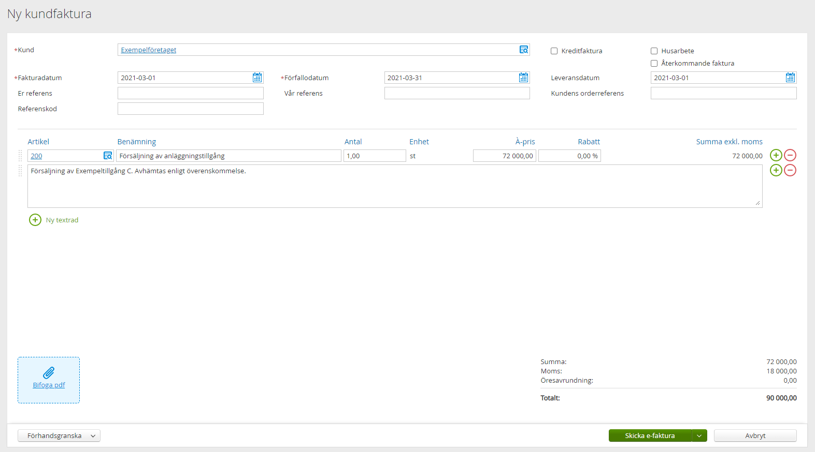Click the Vår referens input field
Image resolution: width=815 pixels, height=452 pixels.
[457, 93]
